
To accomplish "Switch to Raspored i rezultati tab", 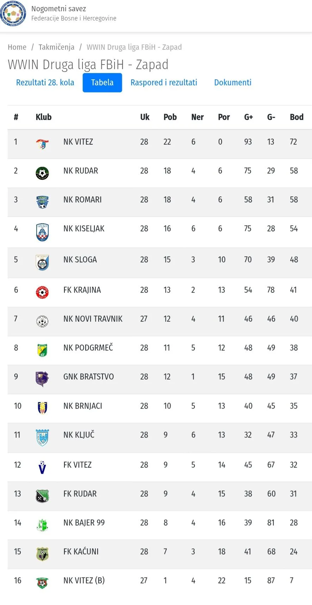I will (164, 83).
